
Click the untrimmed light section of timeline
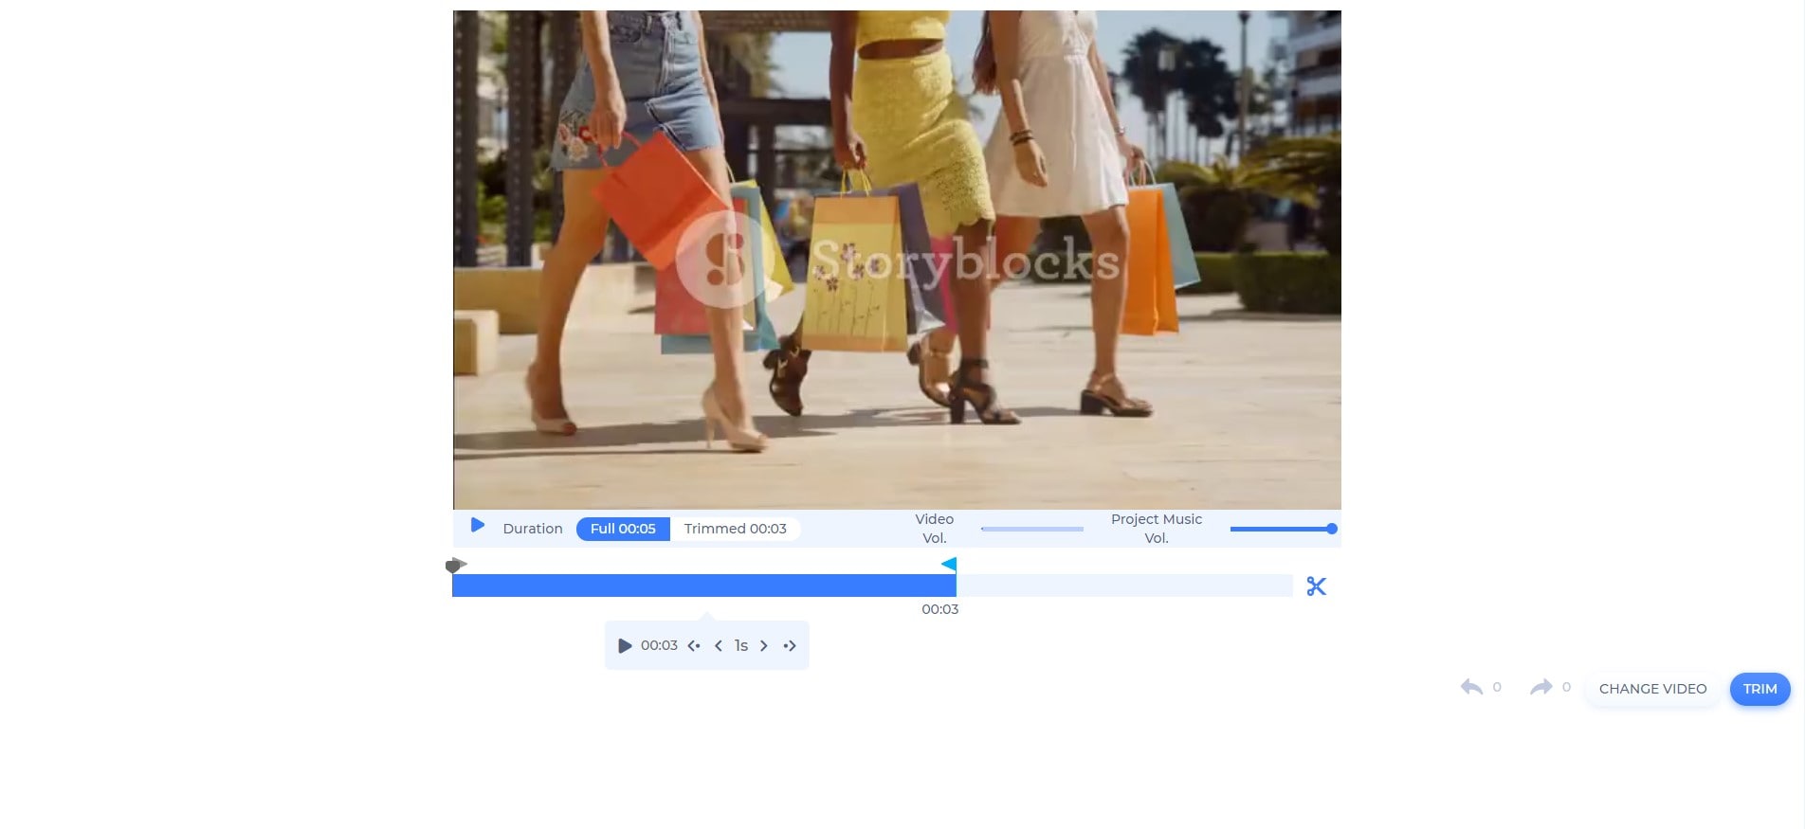(1123, 586)
